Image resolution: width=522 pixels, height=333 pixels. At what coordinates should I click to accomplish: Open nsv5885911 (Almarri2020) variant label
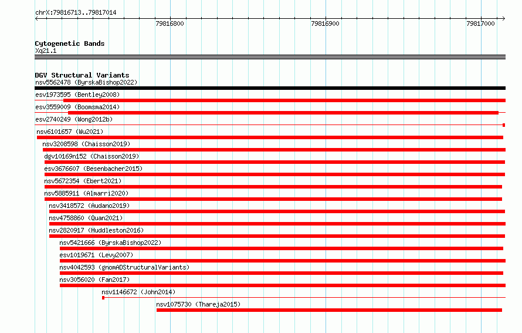tap(86, 193)
